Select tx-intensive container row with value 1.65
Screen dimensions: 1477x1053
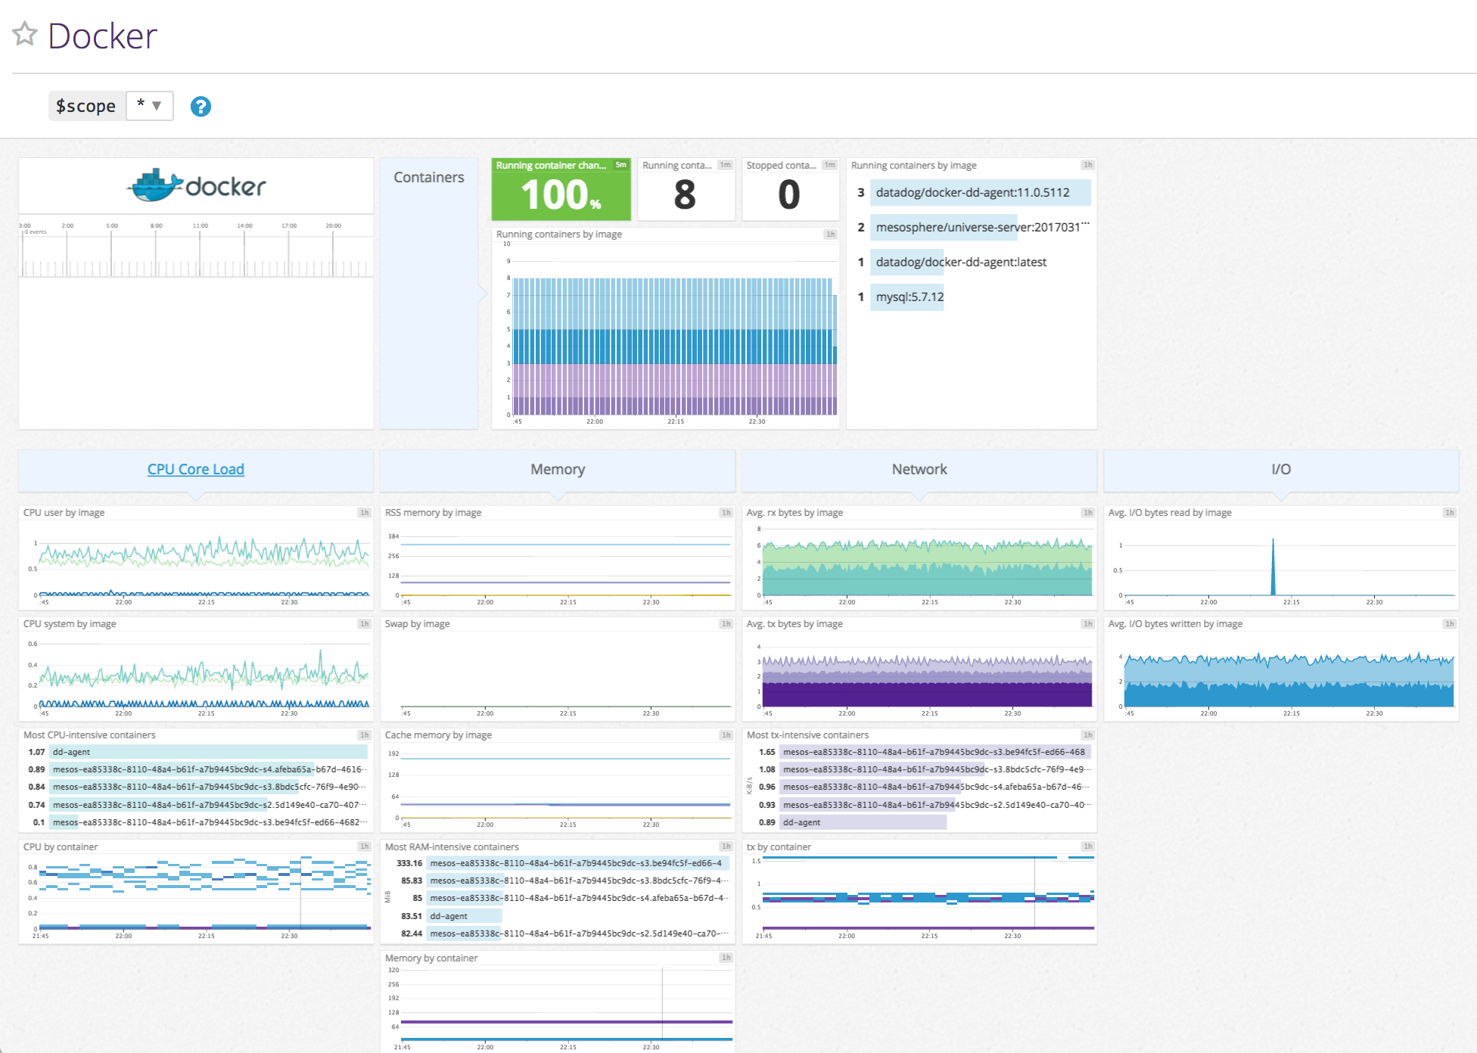coord(925,752)
